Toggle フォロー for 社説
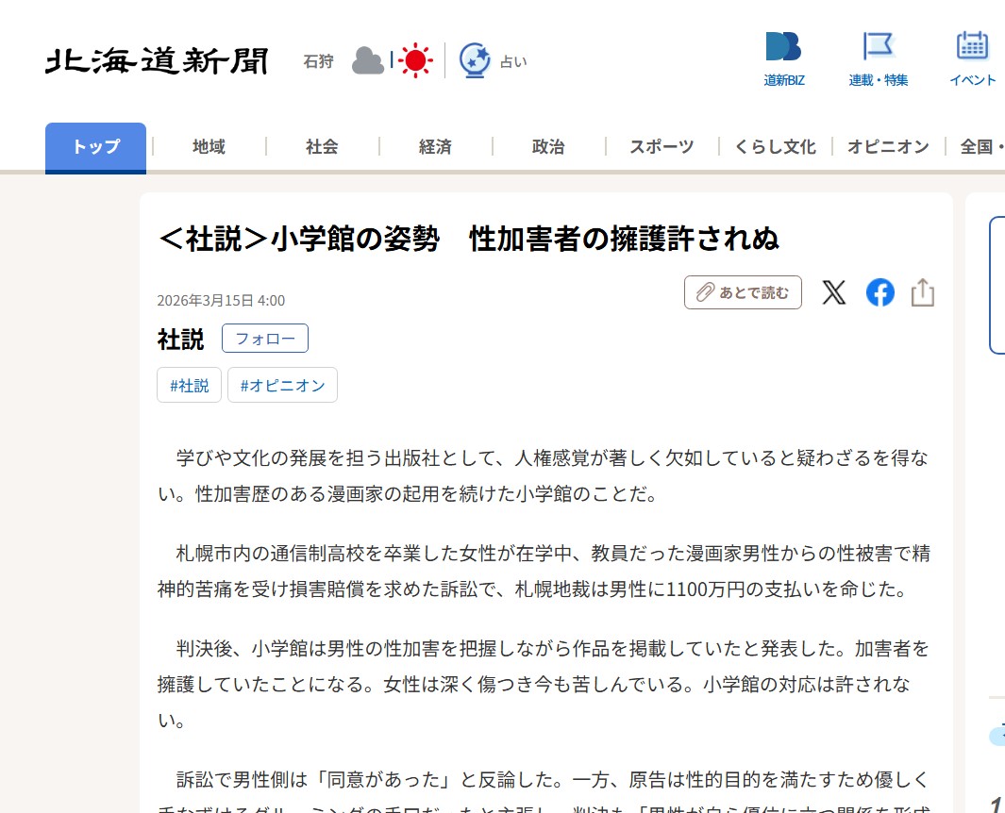1005x813 pixels. coord(264,339)
